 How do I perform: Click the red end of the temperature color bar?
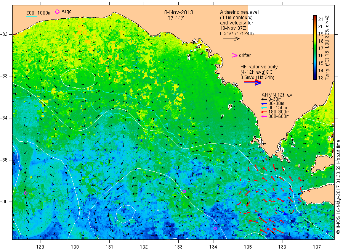click(315, 17)
